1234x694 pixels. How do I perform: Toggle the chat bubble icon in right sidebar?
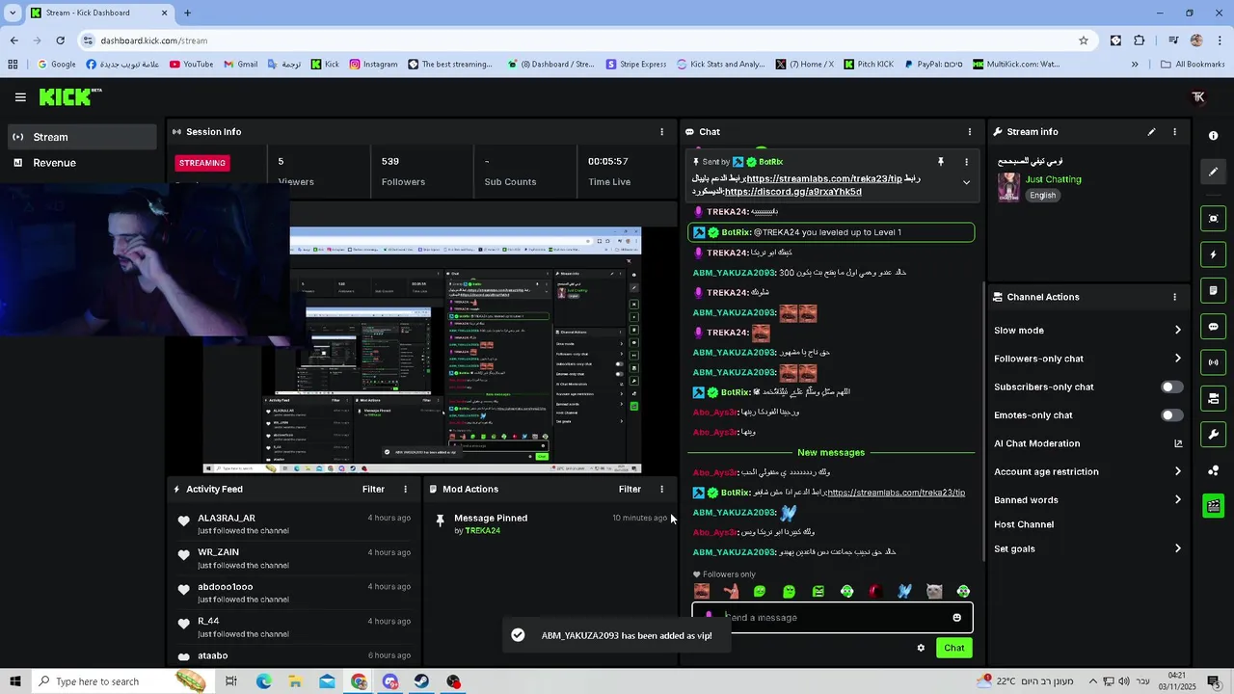pos(1214,327)
